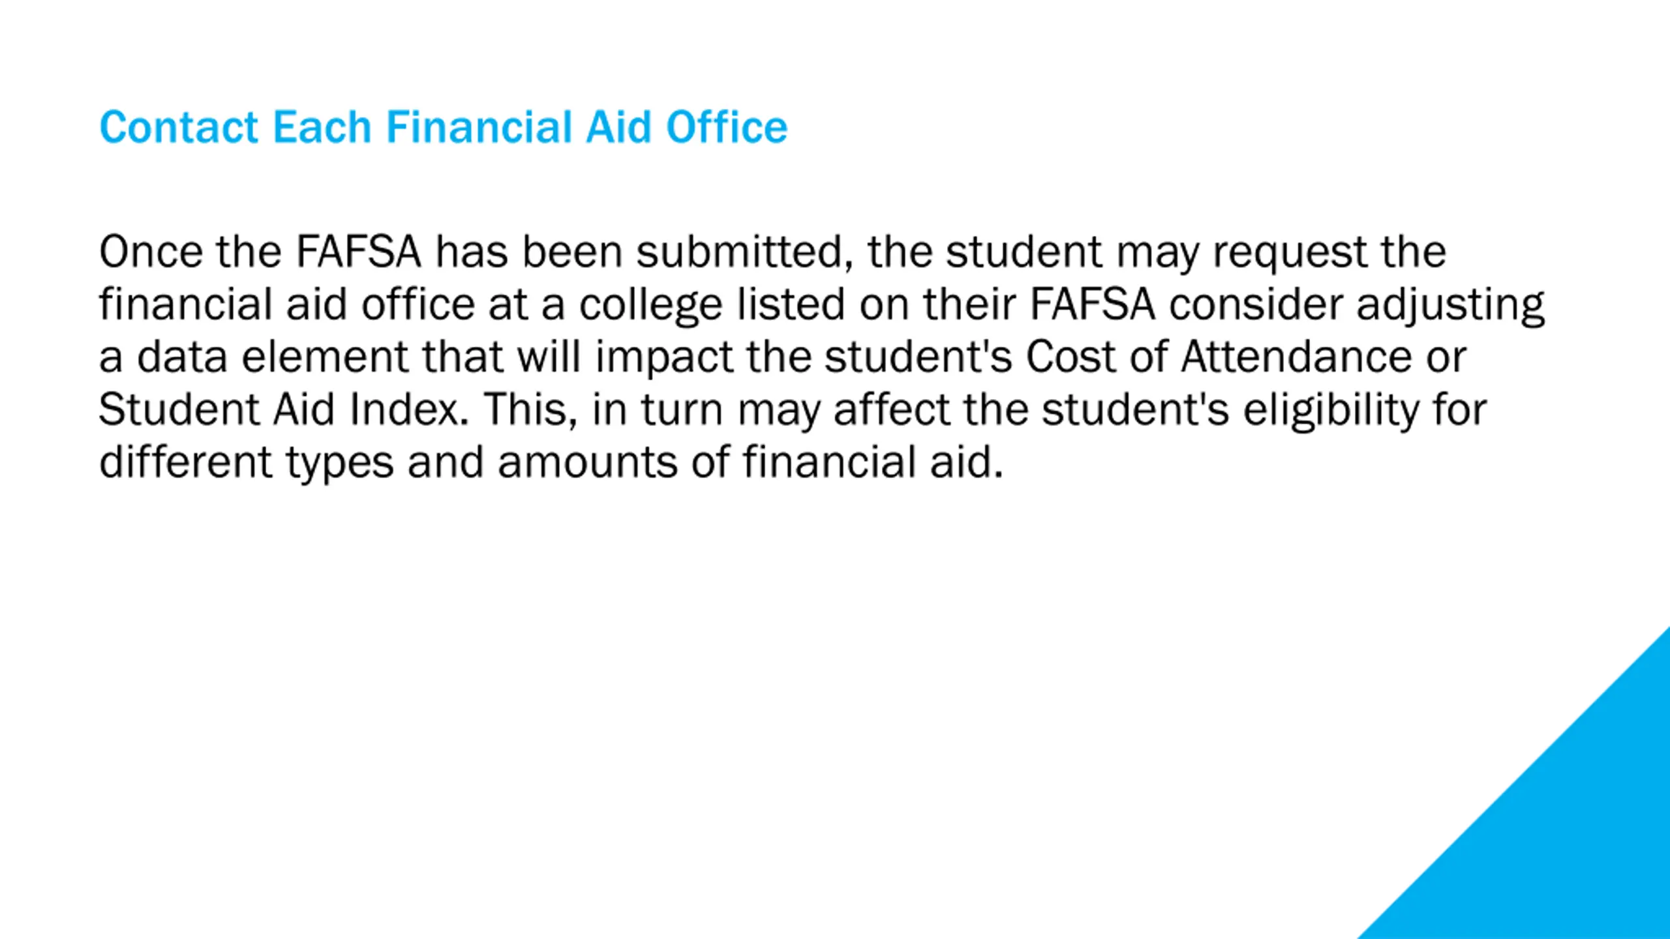
Task: Select the word 'adjusting' in the paragraph
Action: [1451, 306]
